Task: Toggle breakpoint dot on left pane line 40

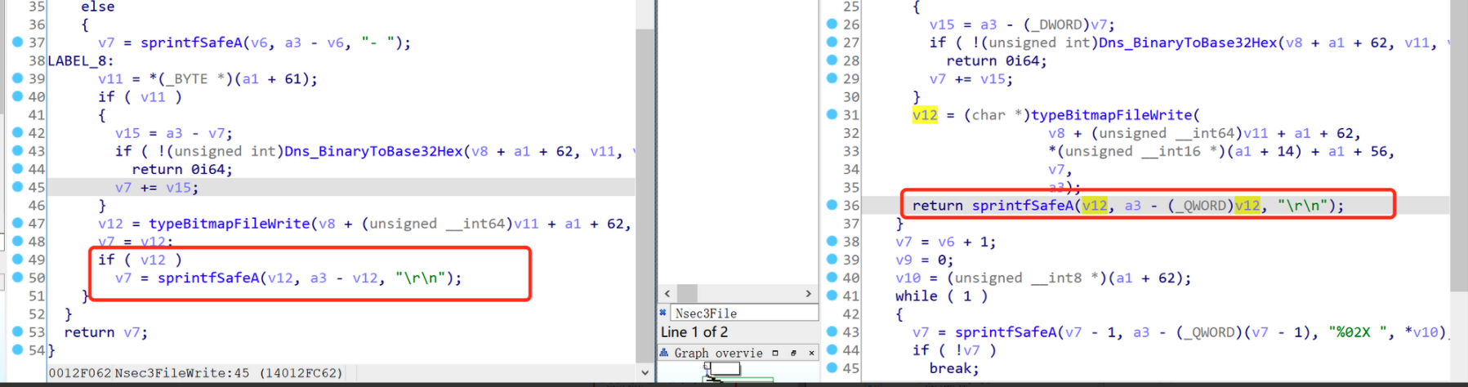Action: [17, 96]
